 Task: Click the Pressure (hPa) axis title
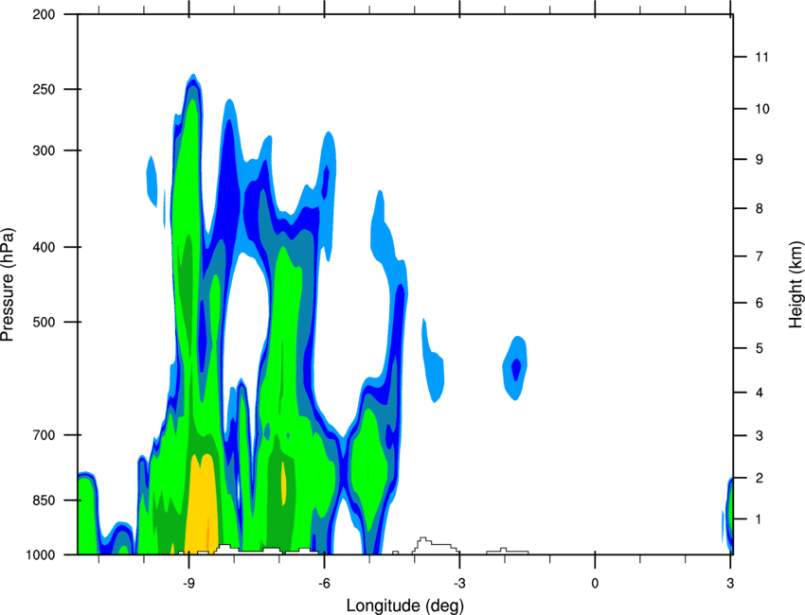tap(8, 285)
